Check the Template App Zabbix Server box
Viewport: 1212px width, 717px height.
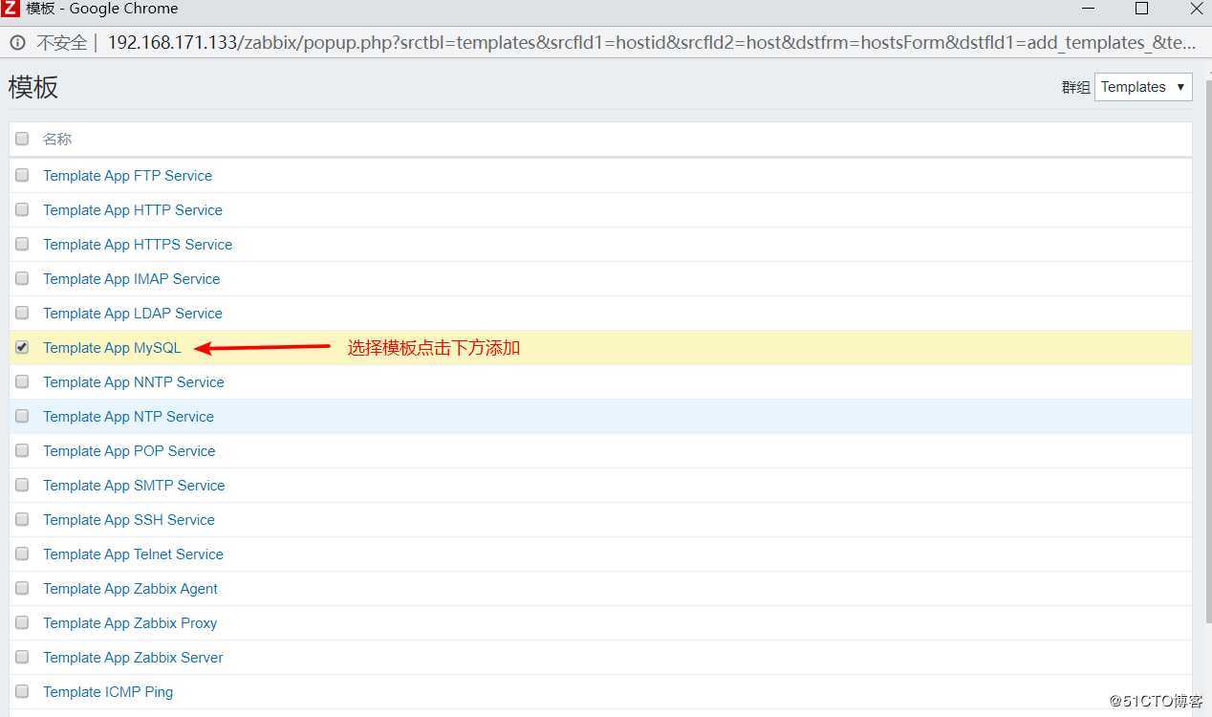coord(22,657)
